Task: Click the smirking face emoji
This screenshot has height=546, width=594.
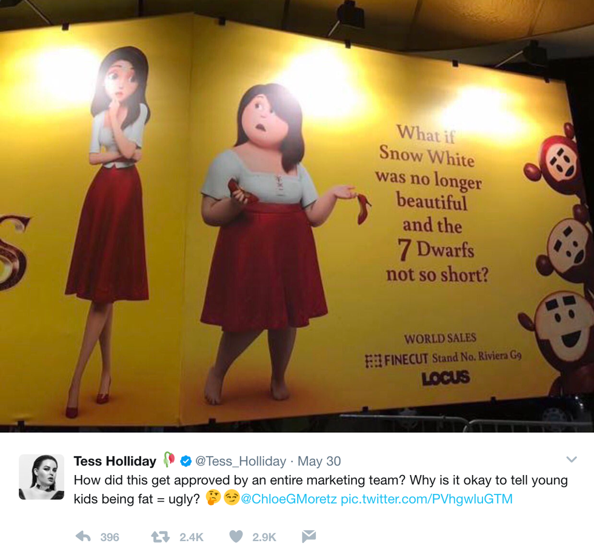Action: pos(231,498)
